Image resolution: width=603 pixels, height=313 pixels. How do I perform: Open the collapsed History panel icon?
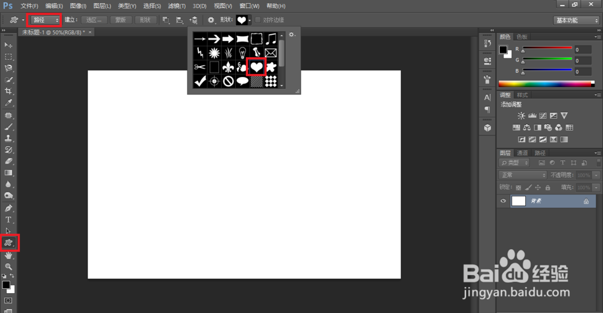coord(487,44)
